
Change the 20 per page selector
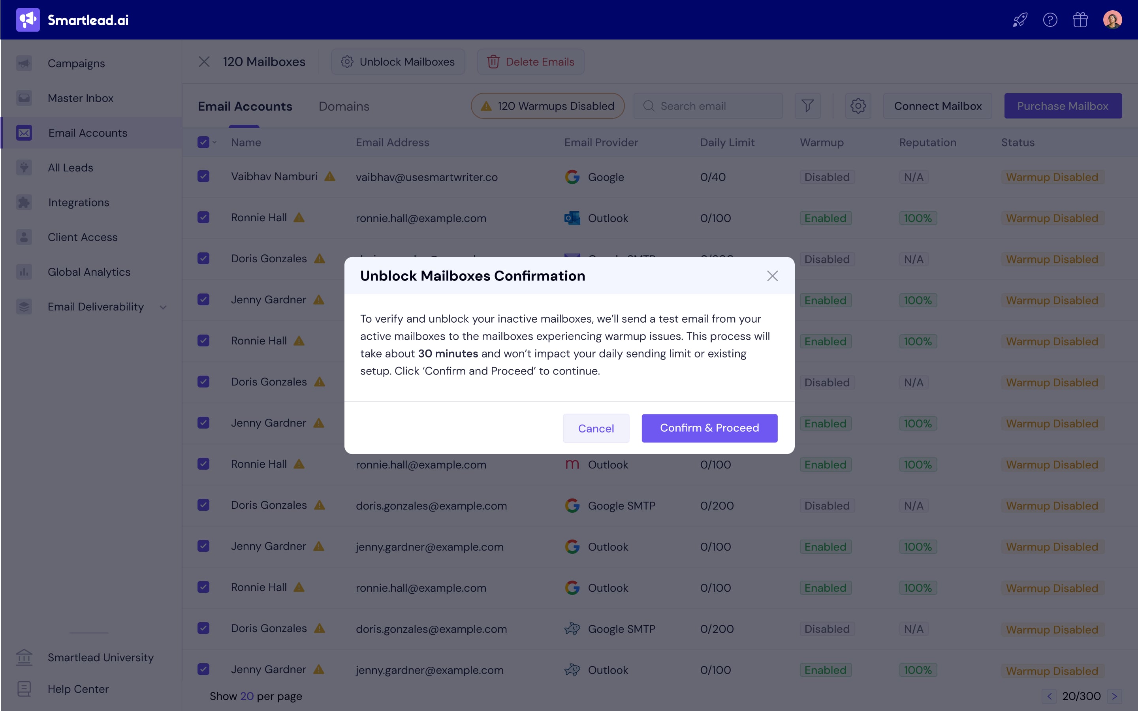(x=247, y=696)
